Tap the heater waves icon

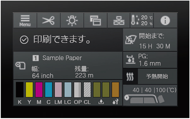[x=130, y=76]
